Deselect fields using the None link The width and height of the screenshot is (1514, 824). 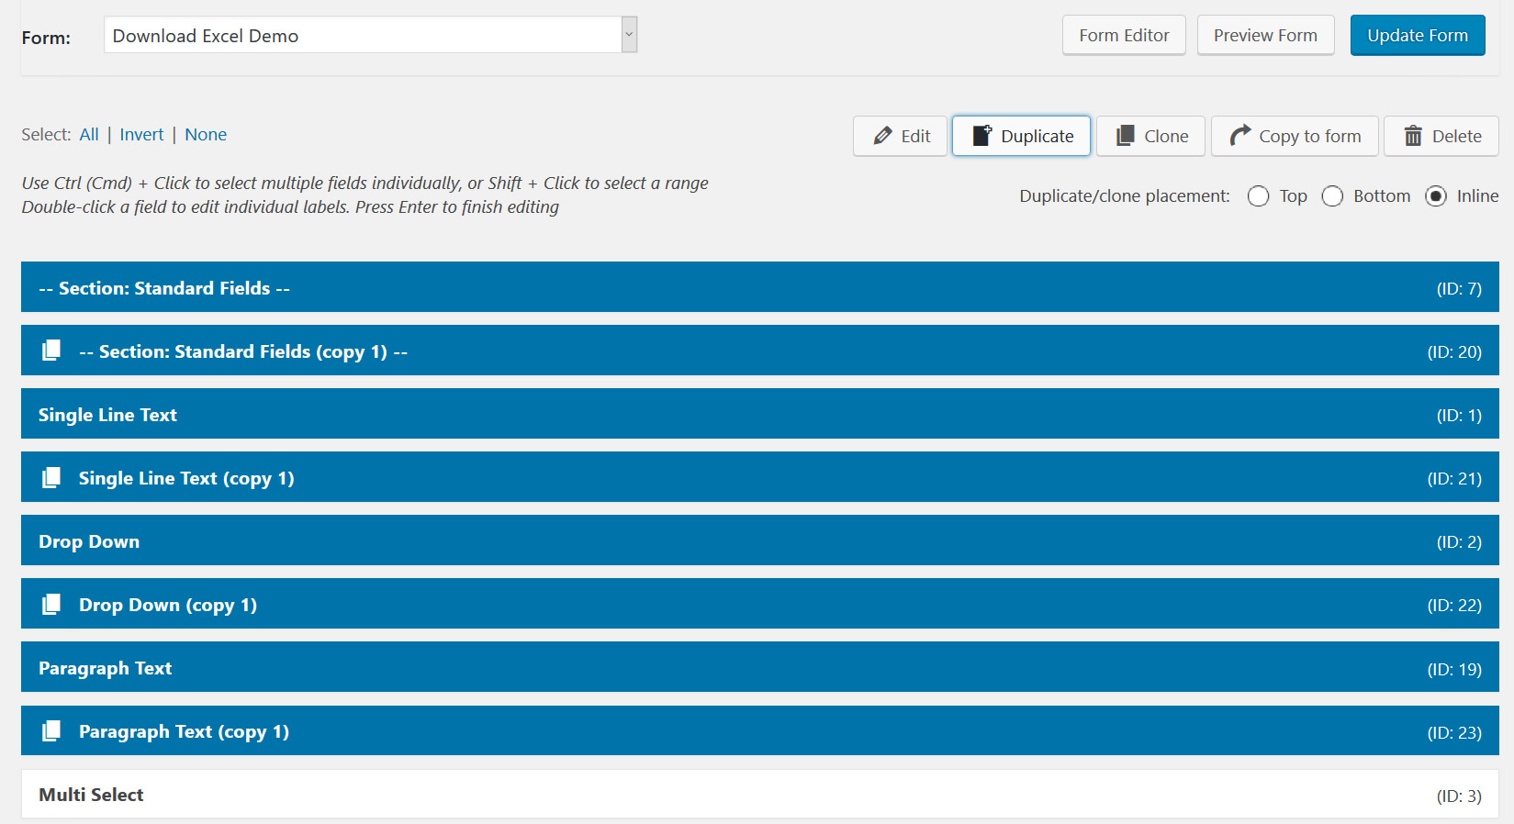(x=206, y=135)
